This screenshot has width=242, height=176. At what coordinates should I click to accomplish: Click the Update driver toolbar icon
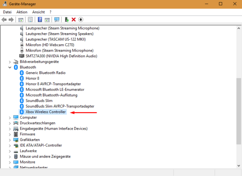(67, 20)
